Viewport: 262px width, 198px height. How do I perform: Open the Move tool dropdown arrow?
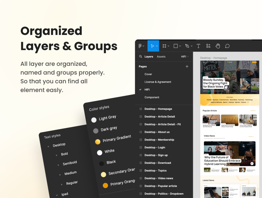157,46
